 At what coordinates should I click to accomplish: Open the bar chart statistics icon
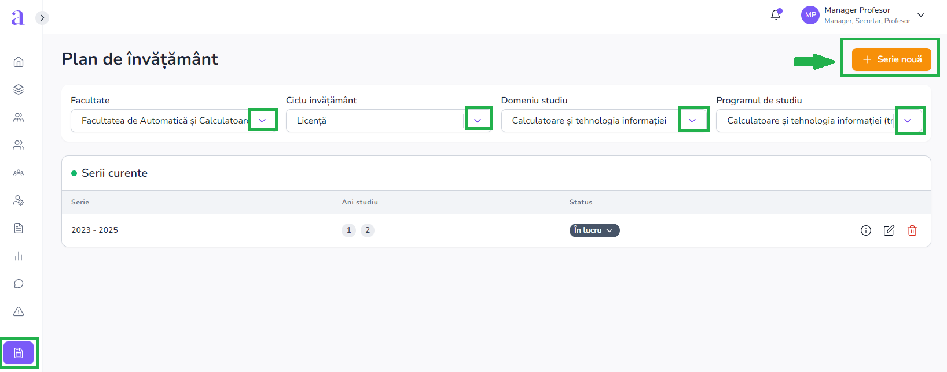19,256
